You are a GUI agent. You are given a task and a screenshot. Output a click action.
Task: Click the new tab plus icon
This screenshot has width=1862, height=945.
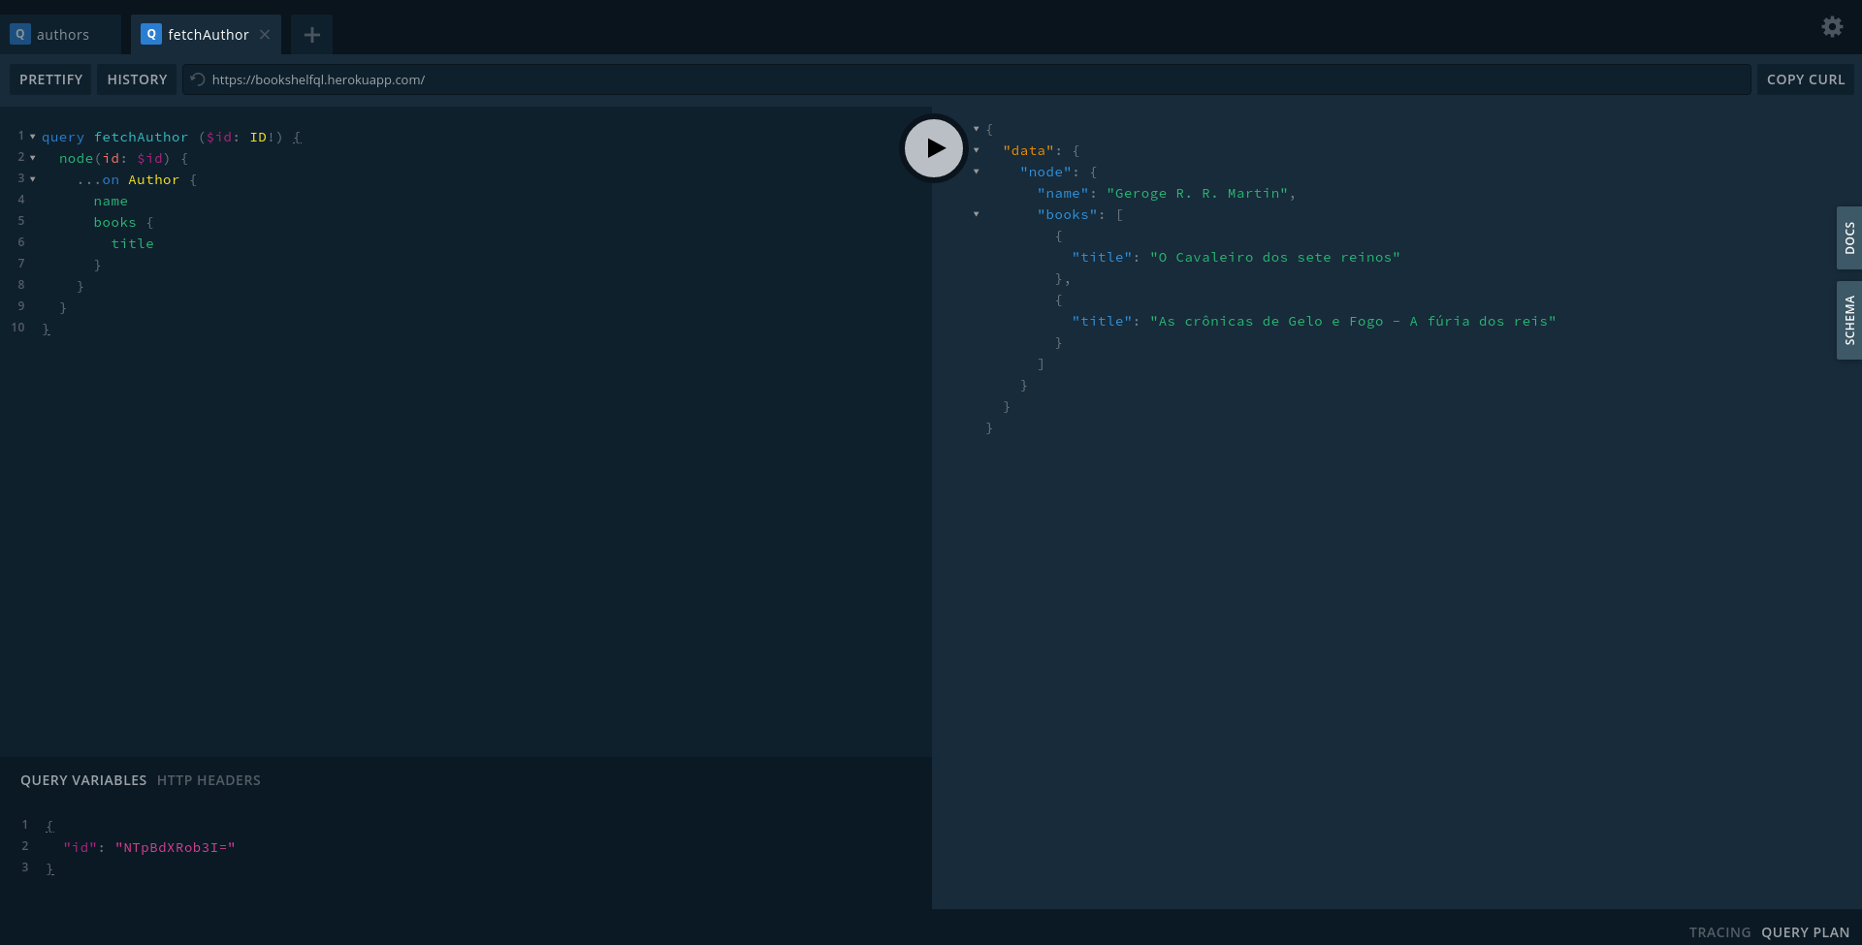pyautogui.click(x=311, y=34)
